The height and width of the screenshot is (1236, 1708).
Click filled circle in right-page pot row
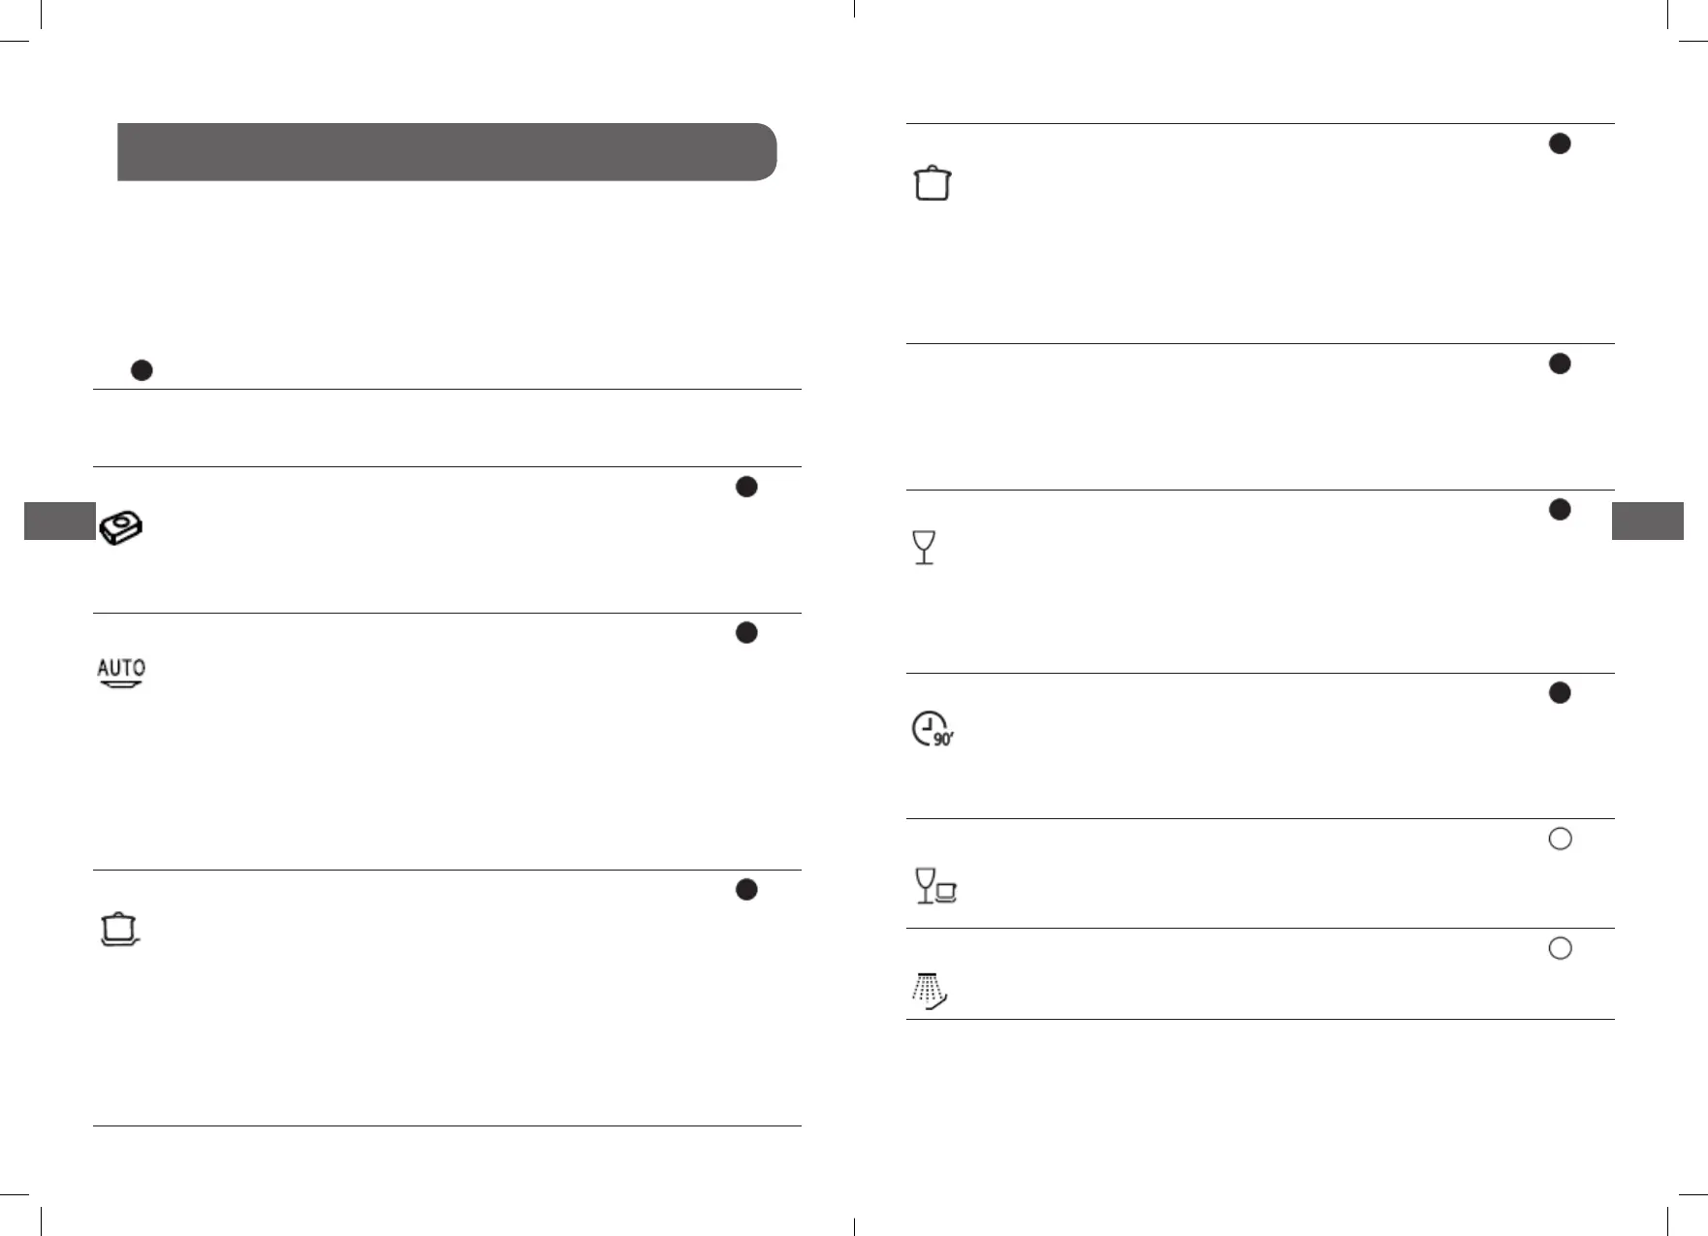point(1560,143)
